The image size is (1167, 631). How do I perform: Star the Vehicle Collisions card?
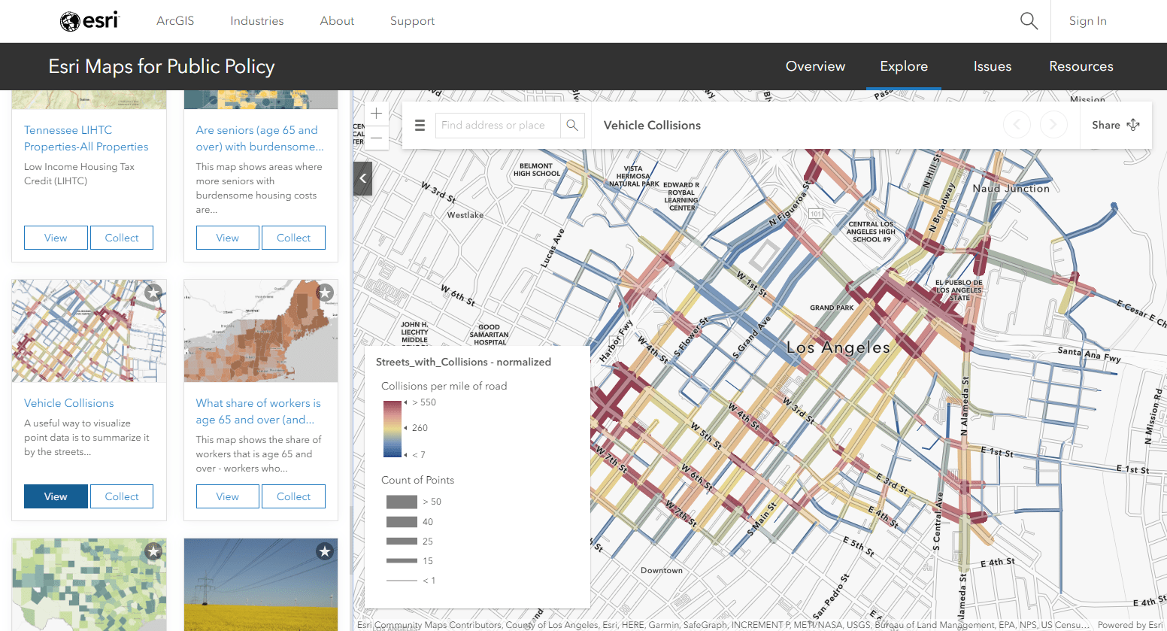point(153,293)
